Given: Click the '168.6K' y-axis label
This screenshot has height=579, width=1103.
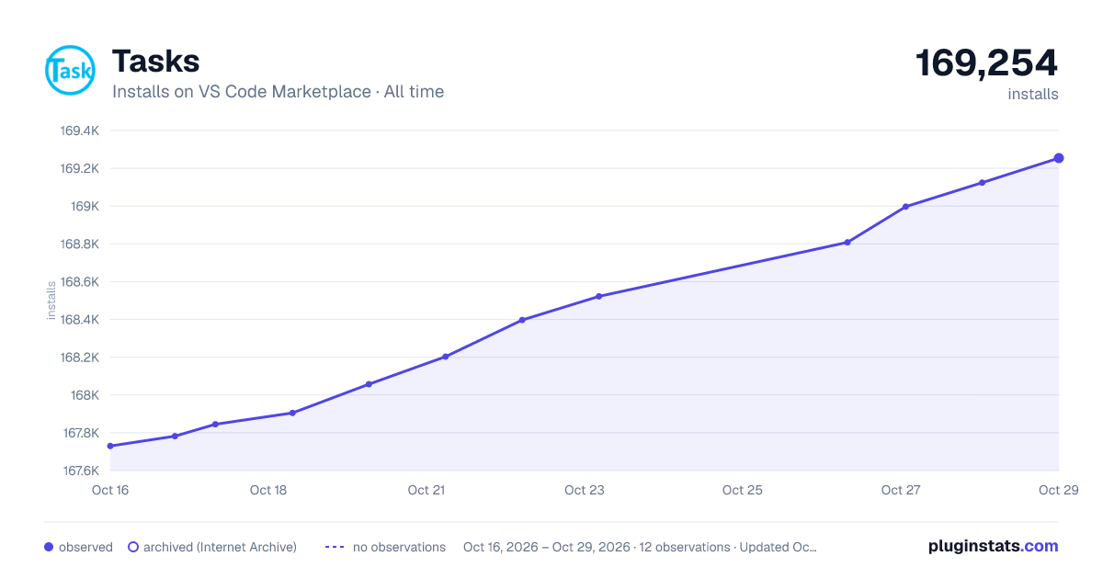Looking at the screenshot, I should pos(79,282).
